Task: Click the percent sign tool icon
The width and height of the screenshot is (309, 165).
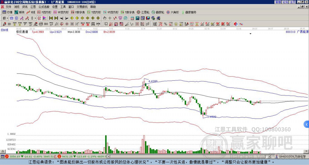Action: click(166, 24)
